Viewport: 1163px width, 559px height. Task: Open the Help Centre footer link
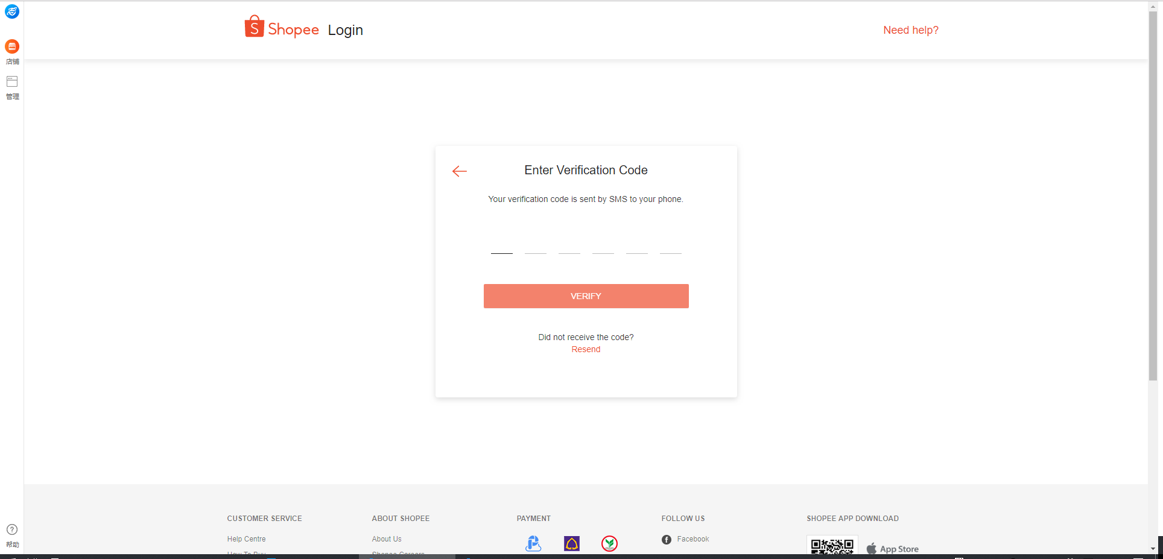click(x=246, y=539)
